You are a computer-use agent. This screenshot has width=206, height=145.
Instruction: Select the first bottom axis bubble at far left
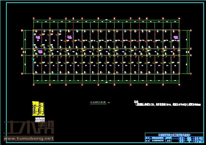click(x=33, y=85)
